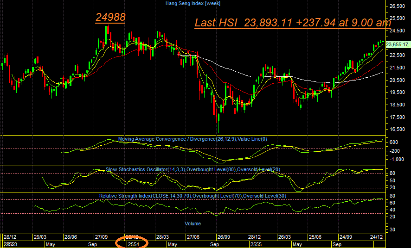Click the 2554 year label
Viewport: 411px width, 248px height.
click(x=134, y=244)
